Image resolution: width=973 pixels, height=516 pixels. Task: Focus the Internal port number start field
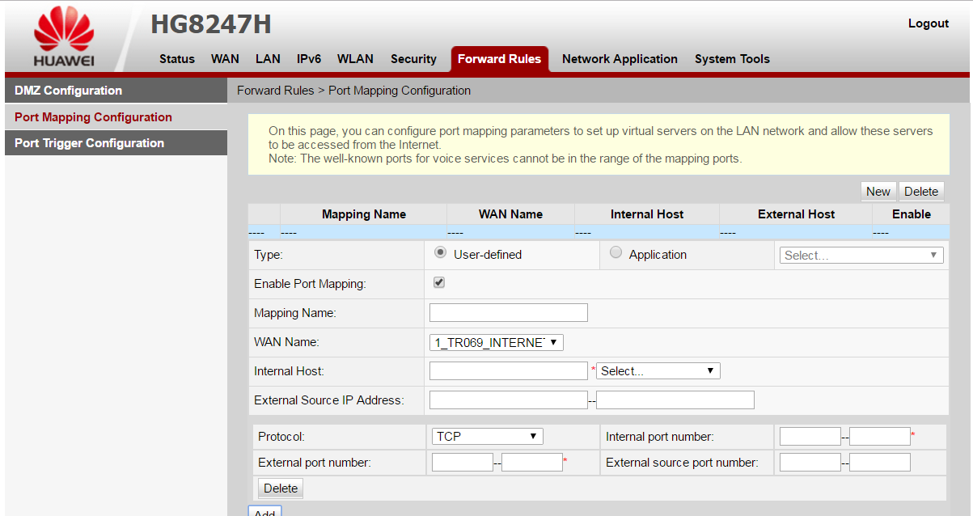(810, 437)
